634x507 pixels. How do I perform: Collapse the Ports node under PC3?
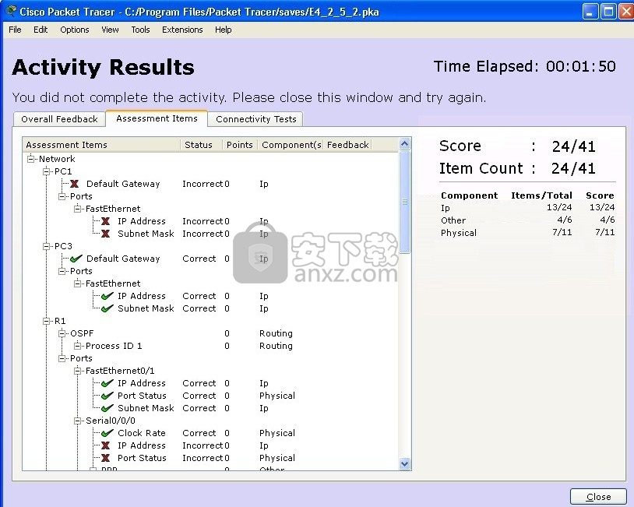click(62, 271)
